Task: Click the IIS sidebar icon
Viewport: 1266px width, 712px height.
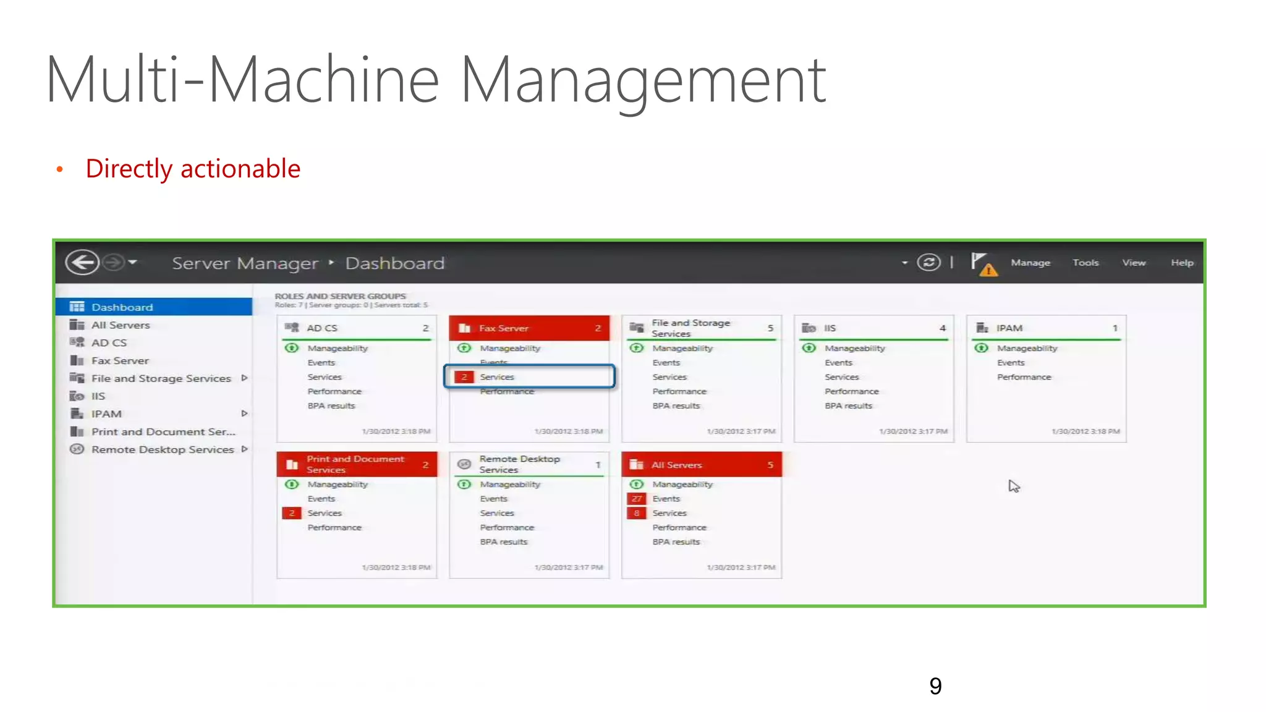Action: pos(77,396)
